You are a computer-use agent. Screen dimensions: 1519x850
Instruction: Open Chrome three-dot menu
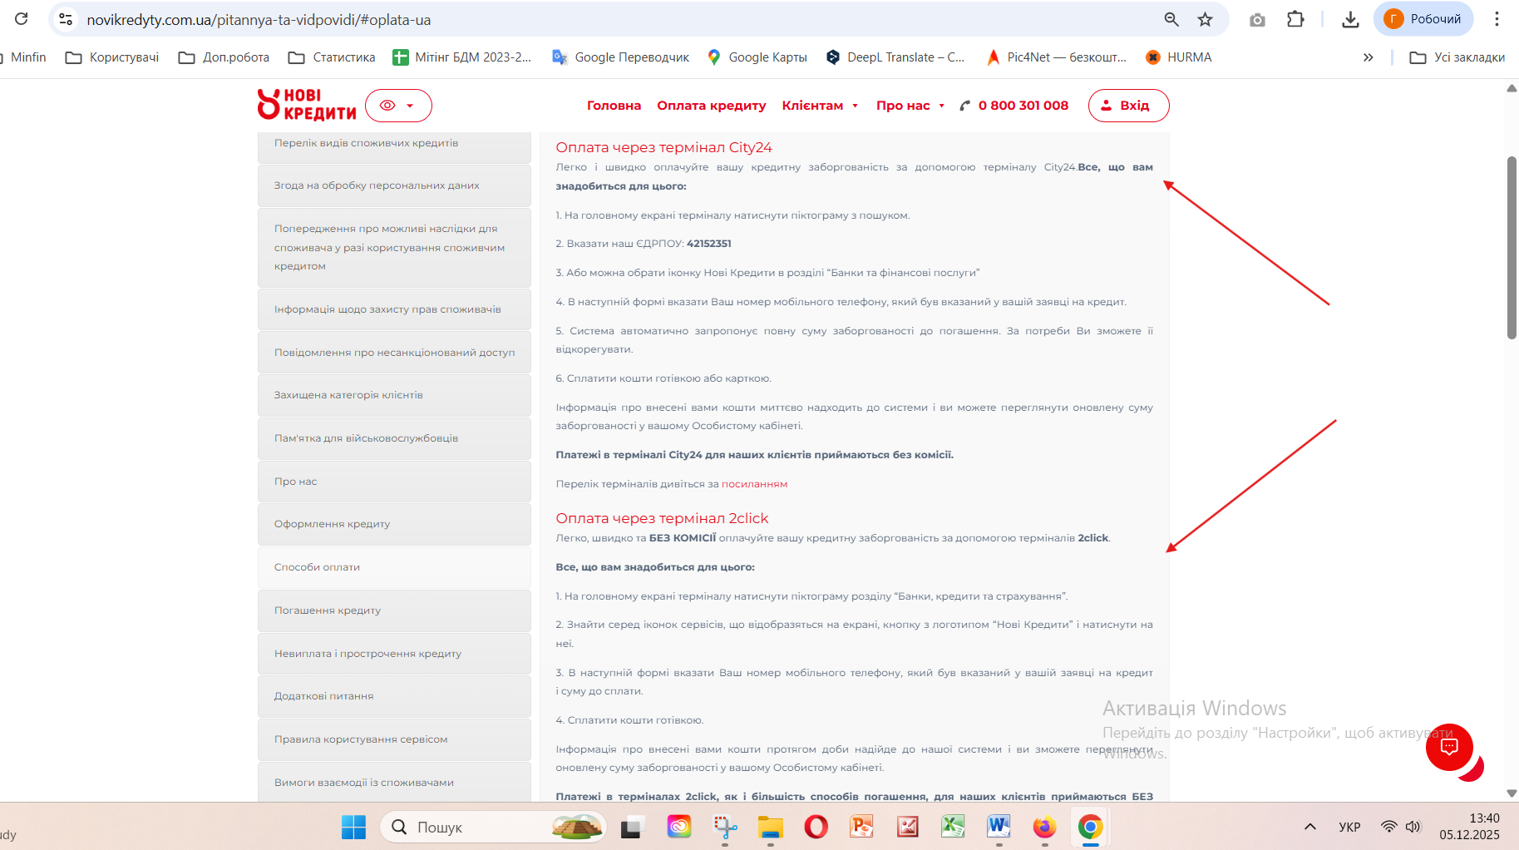[1497, 19]
